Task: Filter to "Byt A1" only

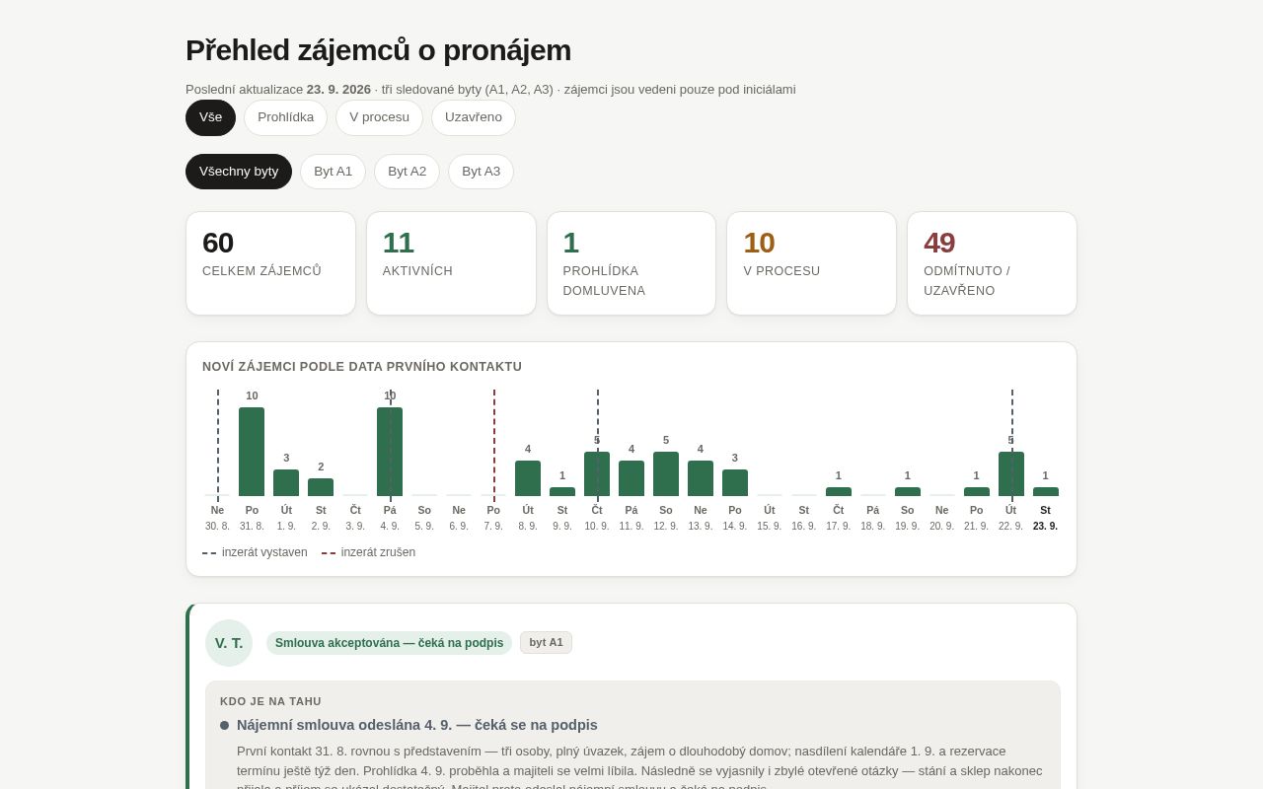Action: coord(333,172)
